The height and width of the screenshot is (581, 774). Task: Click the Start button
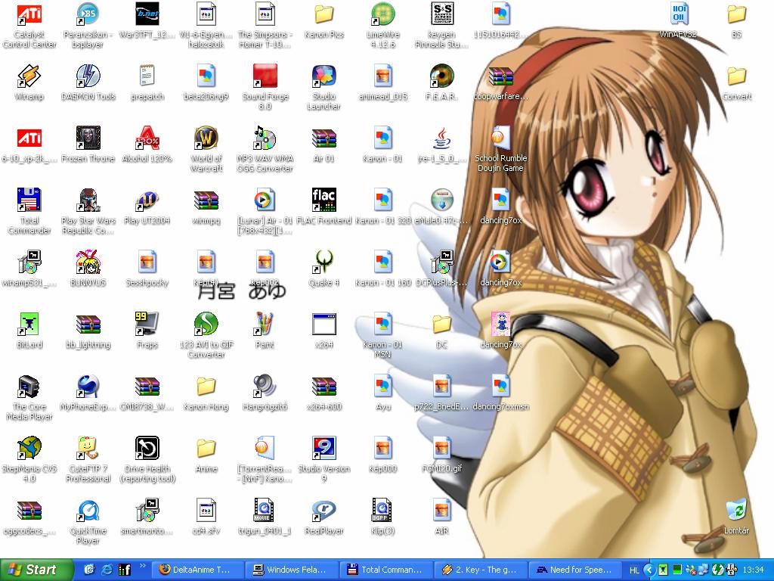tap(32, 570)
